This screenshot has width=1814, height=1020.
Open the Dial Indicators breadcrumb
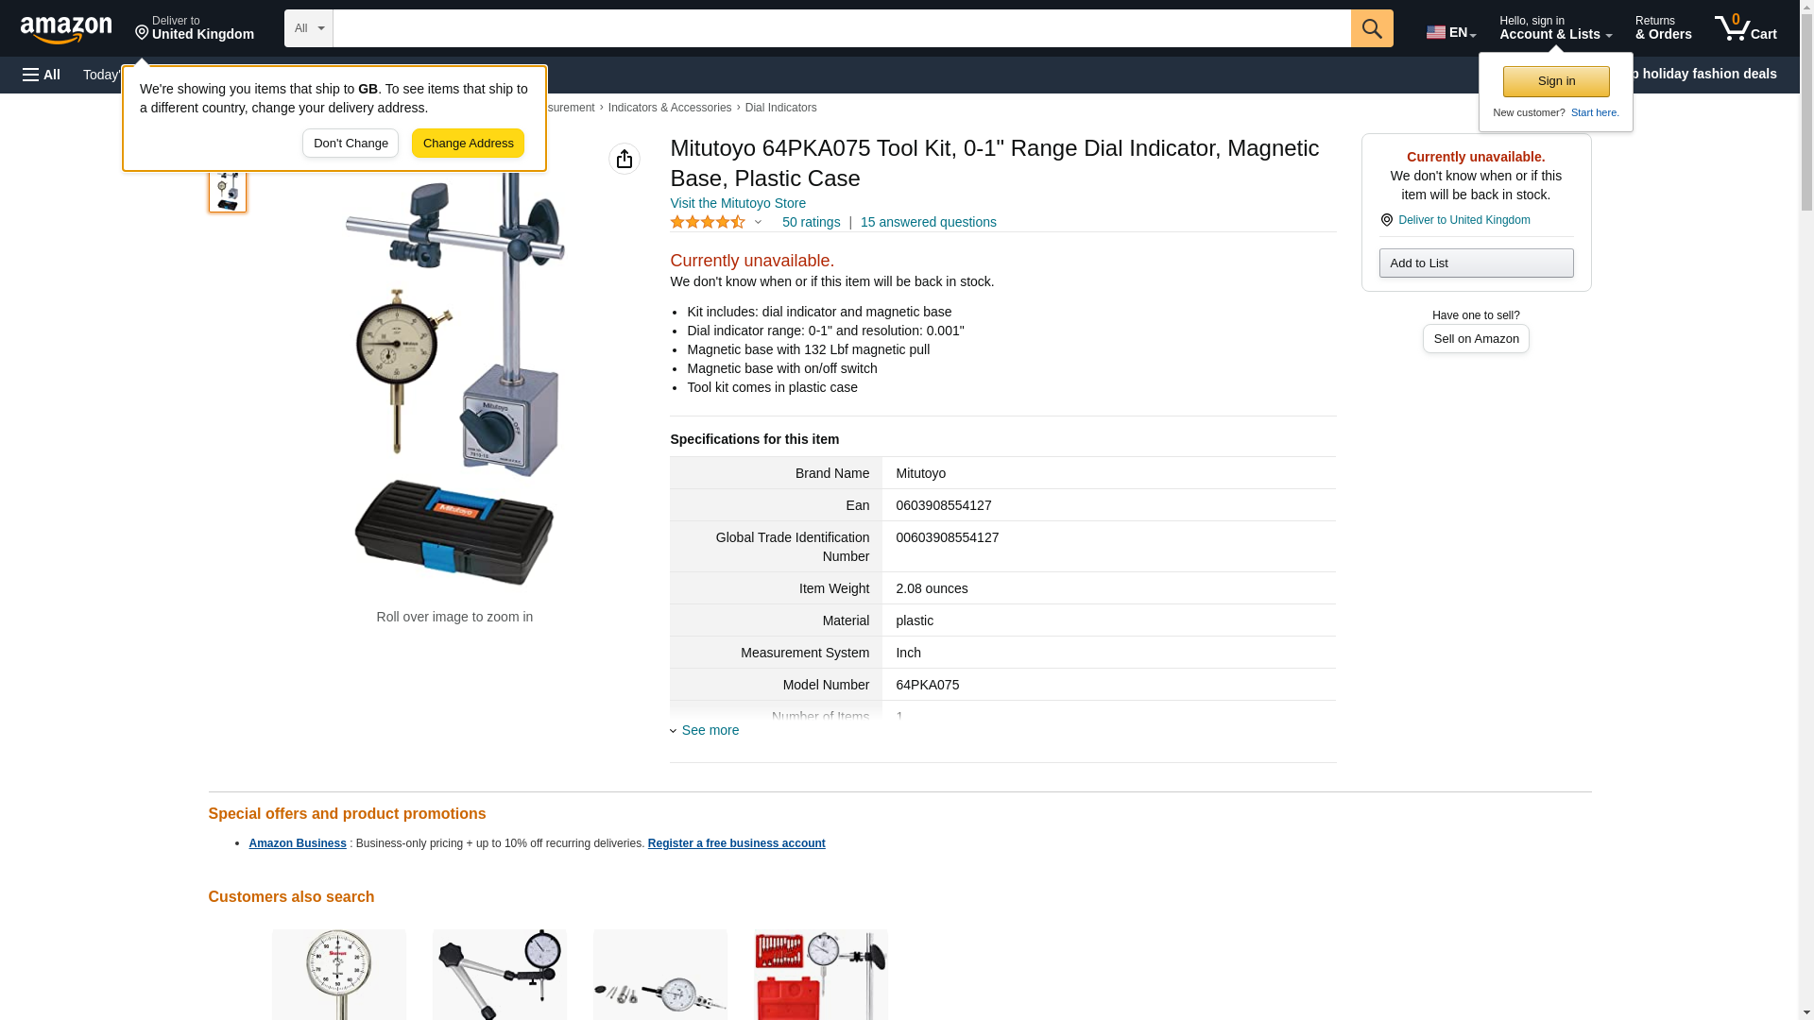(780, 108)
